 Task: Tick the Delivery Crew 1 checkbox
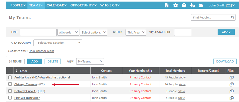coord(10,91)
